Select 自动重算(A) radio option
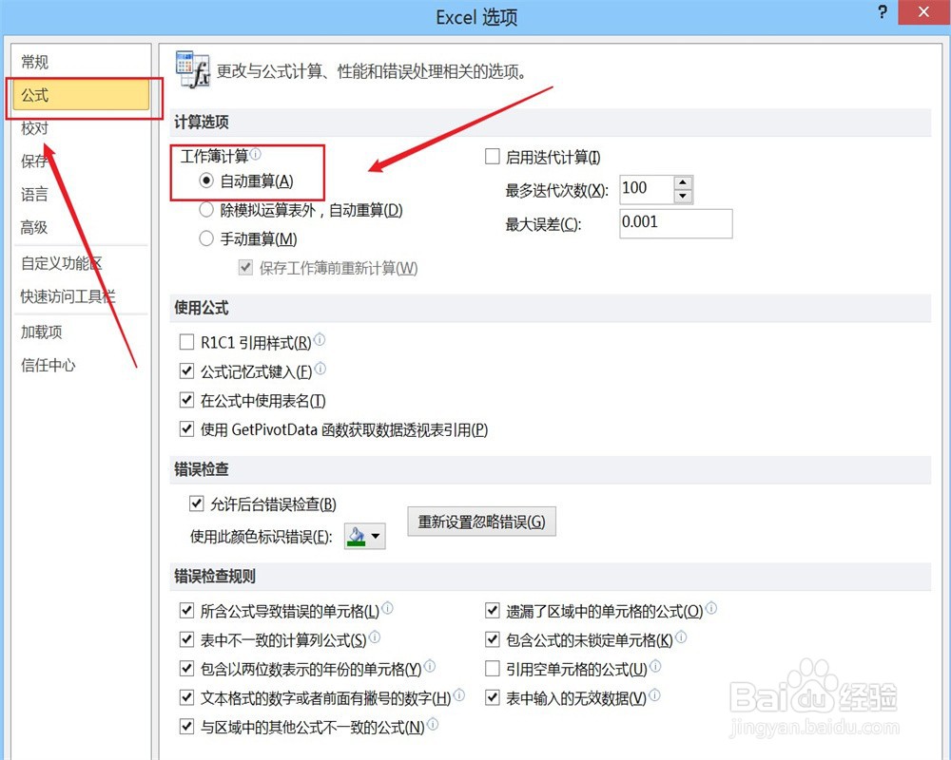The image size is (951, 760). pyautogui.click(x=206, y=180)
